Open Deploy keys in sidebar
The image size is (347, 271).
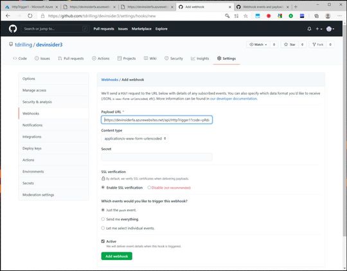[53, 148]
